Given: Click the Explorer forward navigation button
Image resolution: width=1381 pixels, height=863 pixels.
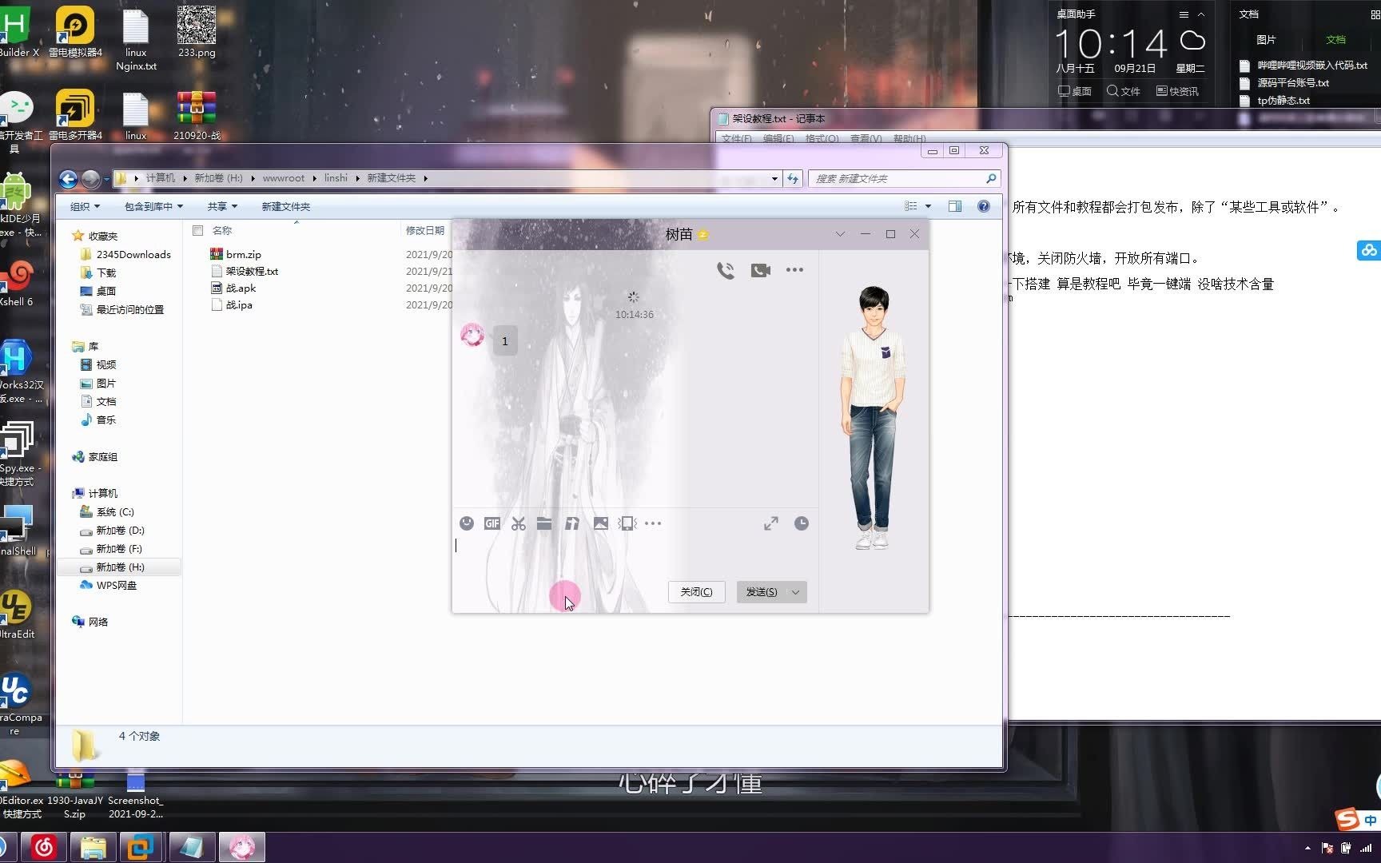Looking at the screenshot, I should pyautogui.click(x=91, y=179).
